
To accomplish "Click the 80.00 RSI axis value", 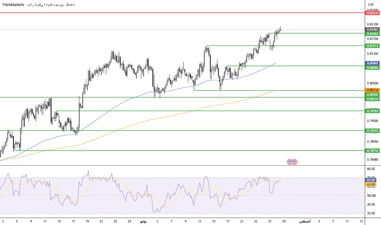I will 371,169.
